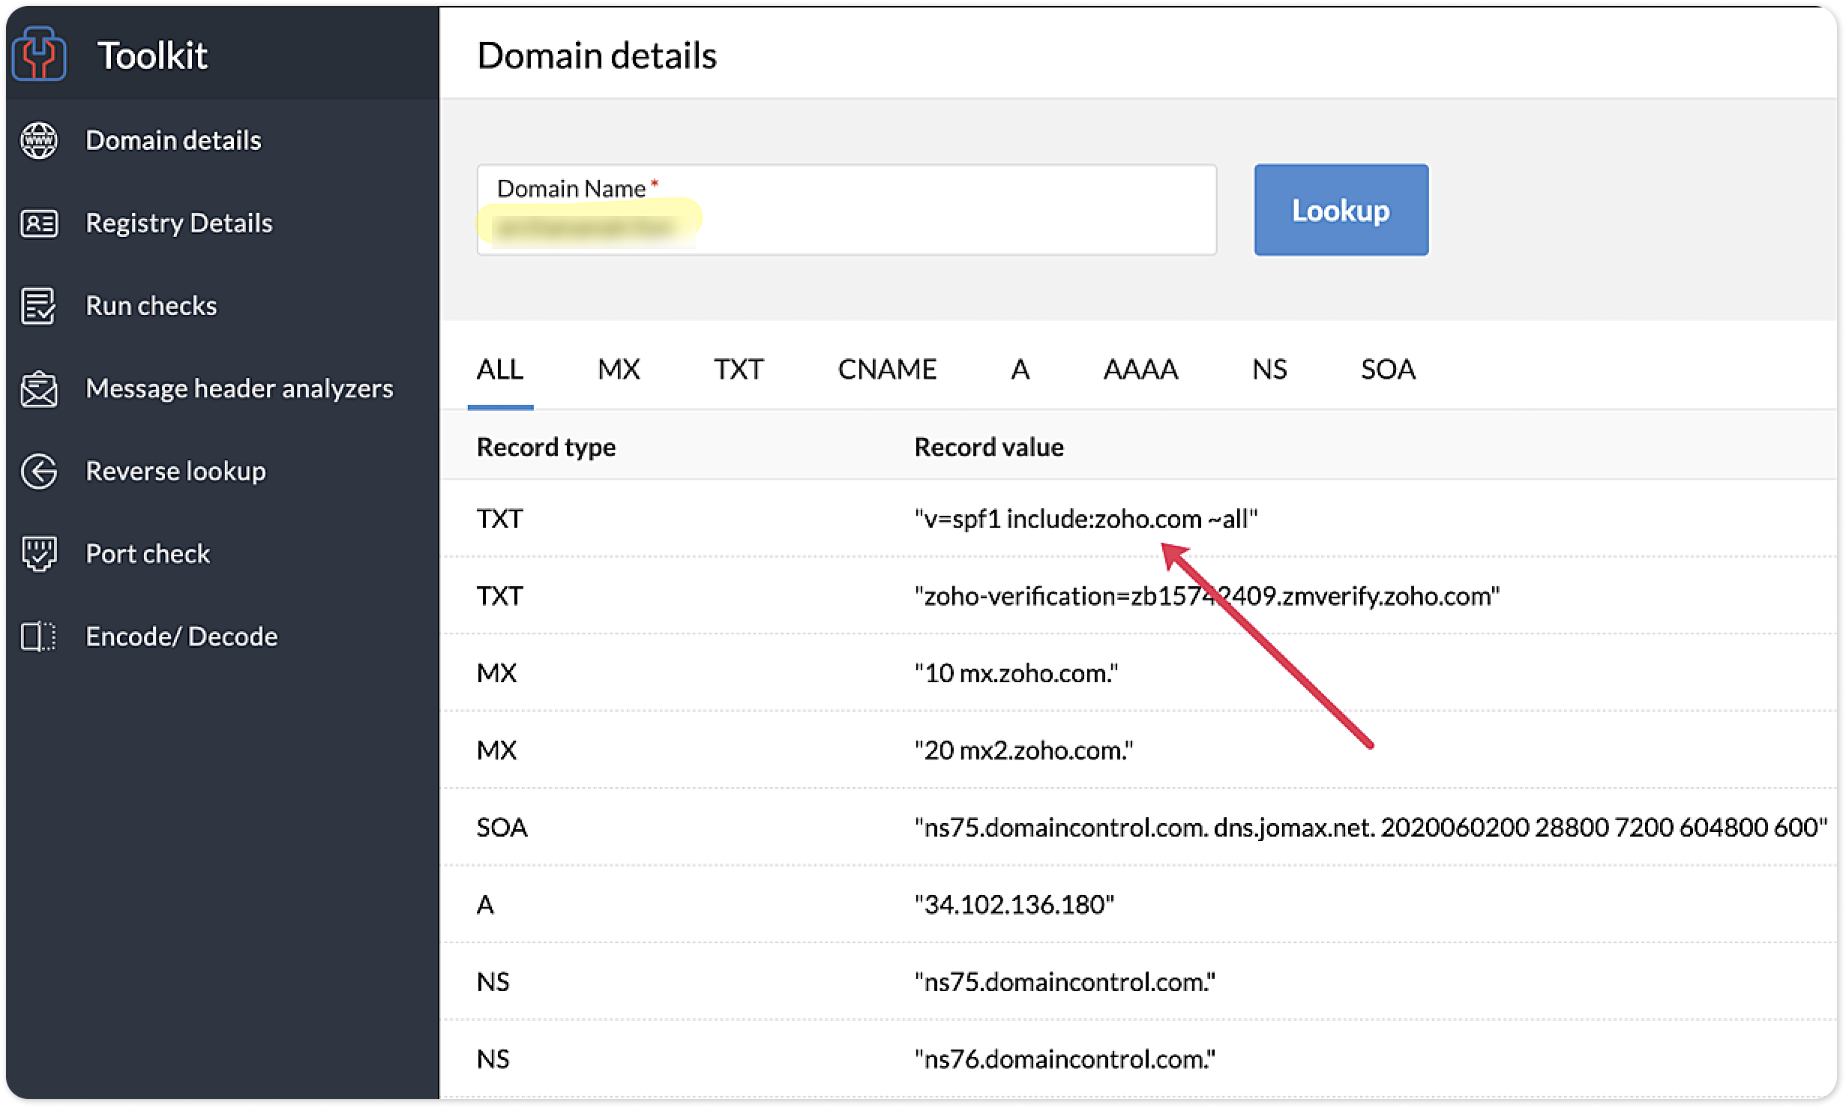Select the AAAA records tab

1140,370
